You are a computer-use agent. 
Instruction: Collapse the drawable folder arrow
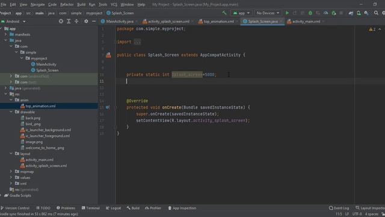click(x=11, y=112)
